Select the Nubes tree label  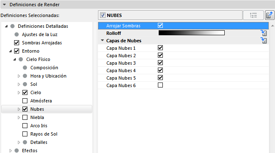(37, 109)
